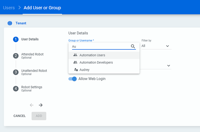
Task: Click the Group or Username search field
Action: coord(100,47)
